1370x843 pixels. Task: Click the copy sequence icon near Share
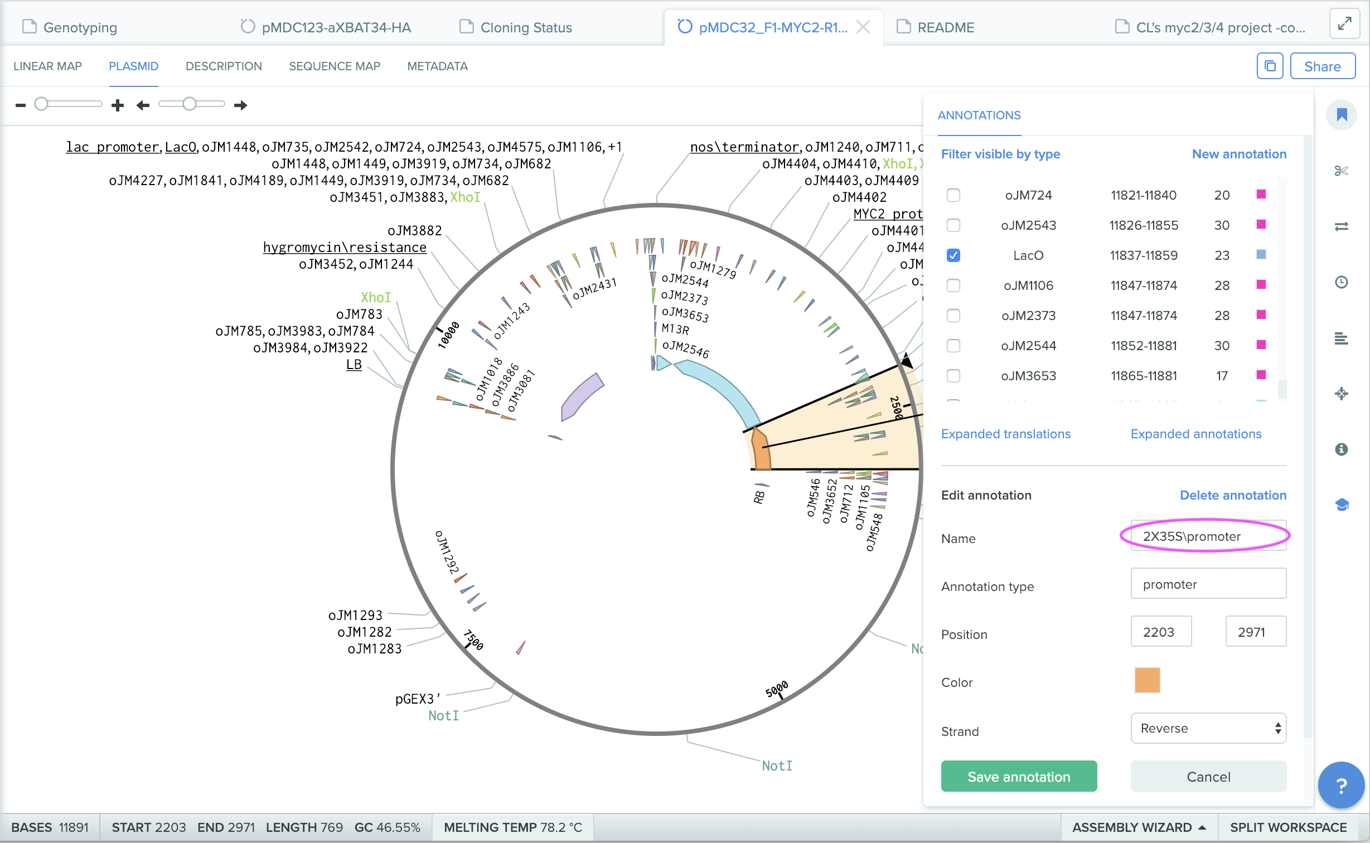pos(1270,66)
